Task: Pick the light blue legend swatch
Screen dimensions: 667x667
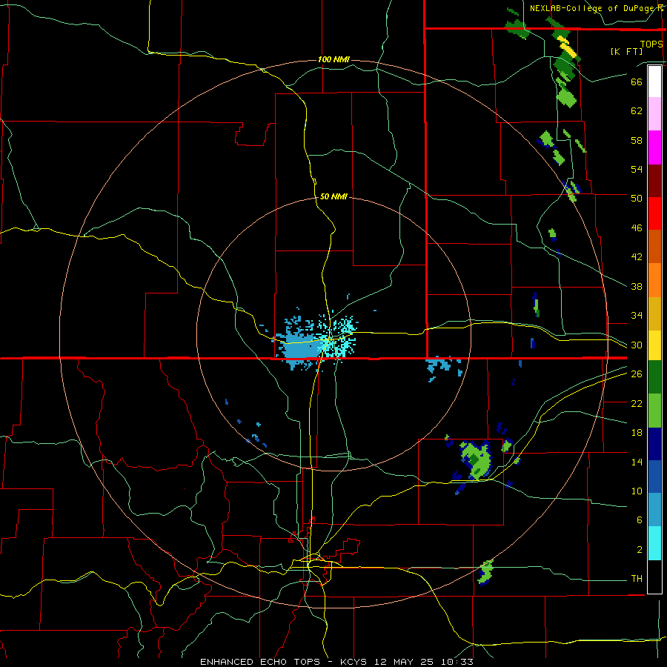Action: point(654,510)
